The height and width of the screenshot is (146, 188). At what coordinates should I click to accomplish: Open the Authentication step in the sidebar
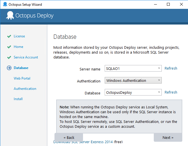click(25, 89)
